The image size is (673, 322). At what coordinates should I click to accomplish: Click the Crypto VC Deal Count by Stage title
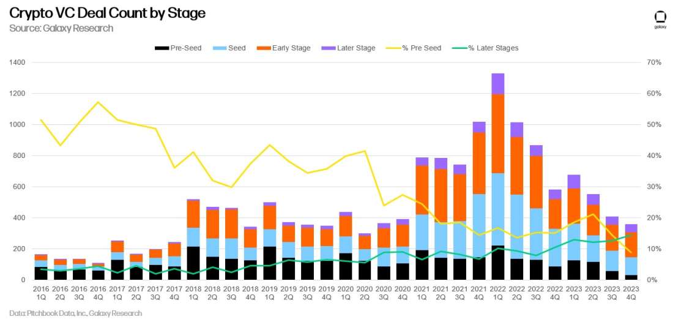tap(107, 13)
